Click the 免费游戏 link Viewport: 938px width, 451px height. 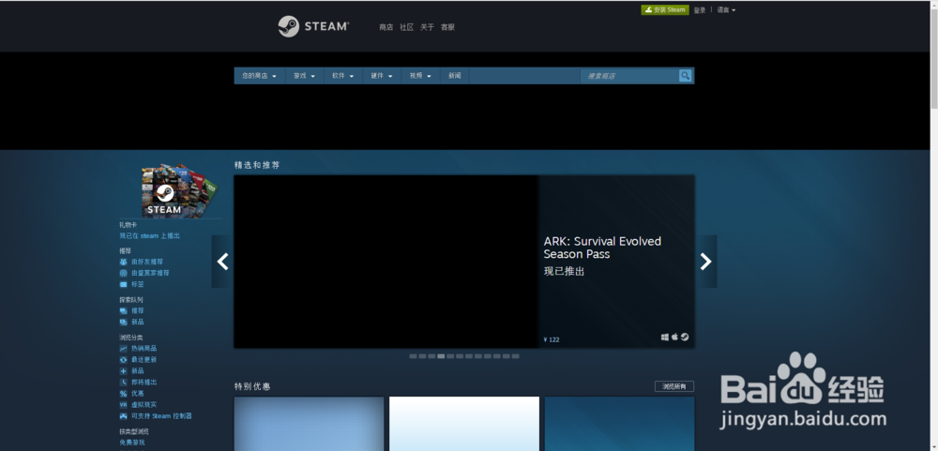point(131,443)
